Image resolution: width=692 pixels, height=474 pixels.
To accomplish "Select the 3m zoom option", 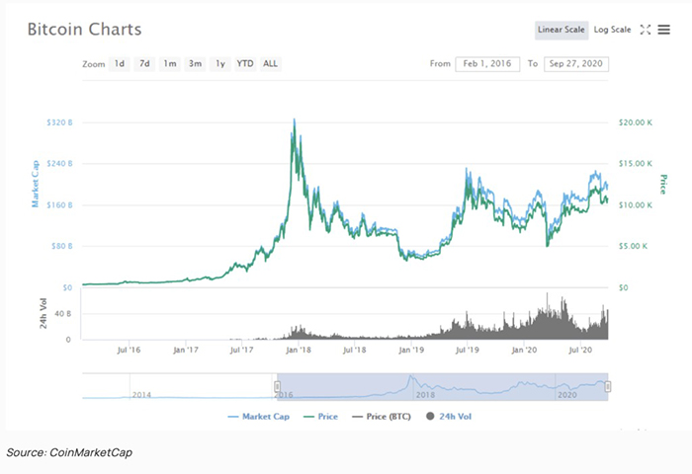I will (196, 64).
